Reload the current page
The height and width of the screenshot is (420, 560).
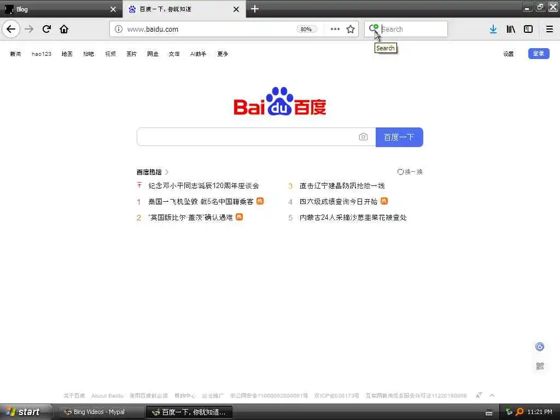click(46, 29)
